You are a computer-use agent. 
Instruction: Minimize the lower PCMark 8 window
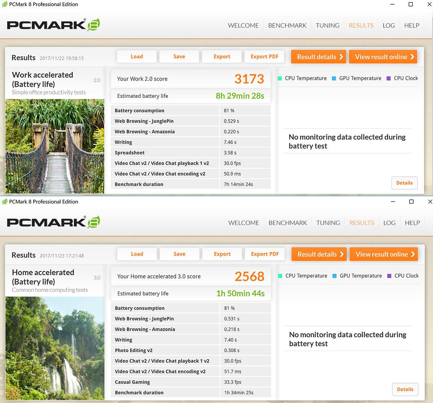click(x=393, y=201)
